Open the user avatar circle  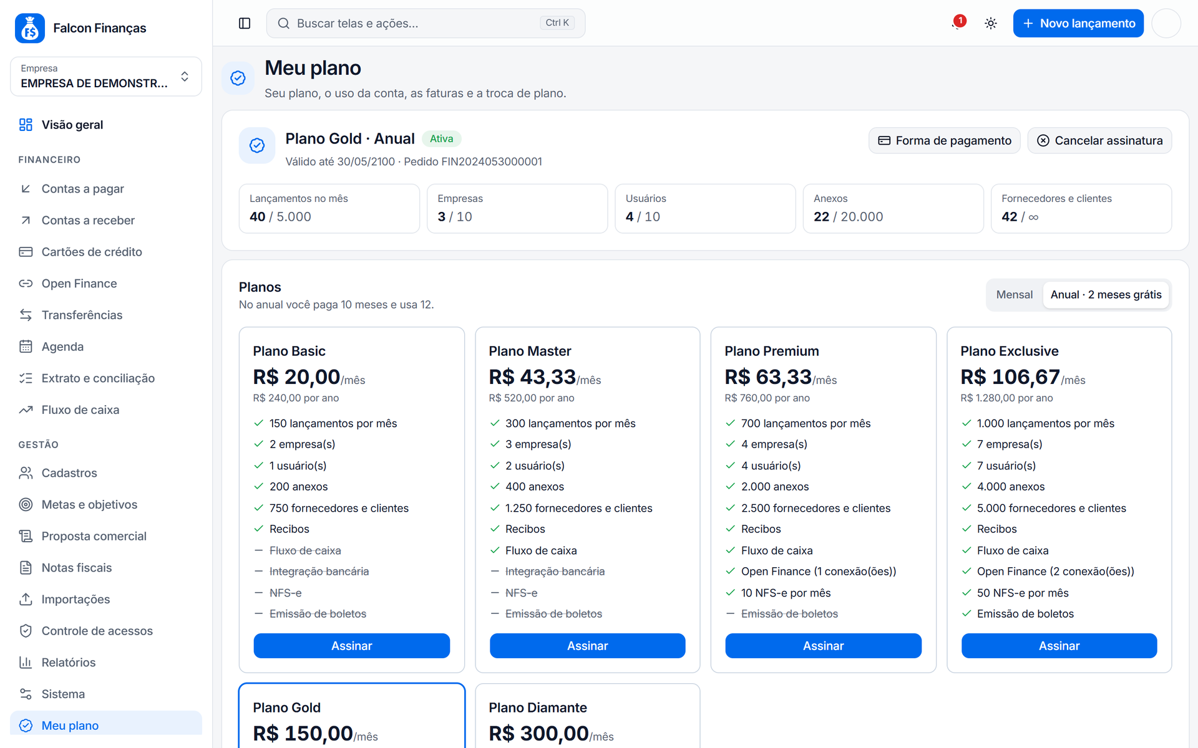[1166, 23]
